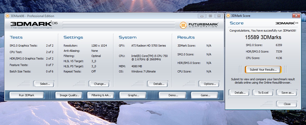Click the GFX value ATI Radeon HD 5700 Series
This screenshot has width=306, height=125.
tap(149, 46)
